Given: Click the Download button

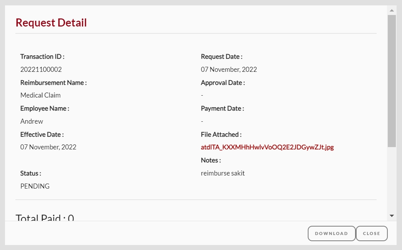Looking at the screenshot, I should tap(332, 233).
